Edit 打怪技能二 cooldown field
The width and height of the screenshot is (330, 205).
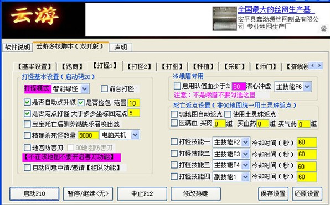tap(307, 154)
